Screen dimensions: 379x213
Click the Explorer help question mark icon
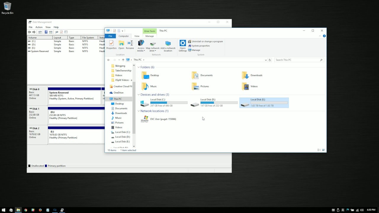(x=324, y=36)
